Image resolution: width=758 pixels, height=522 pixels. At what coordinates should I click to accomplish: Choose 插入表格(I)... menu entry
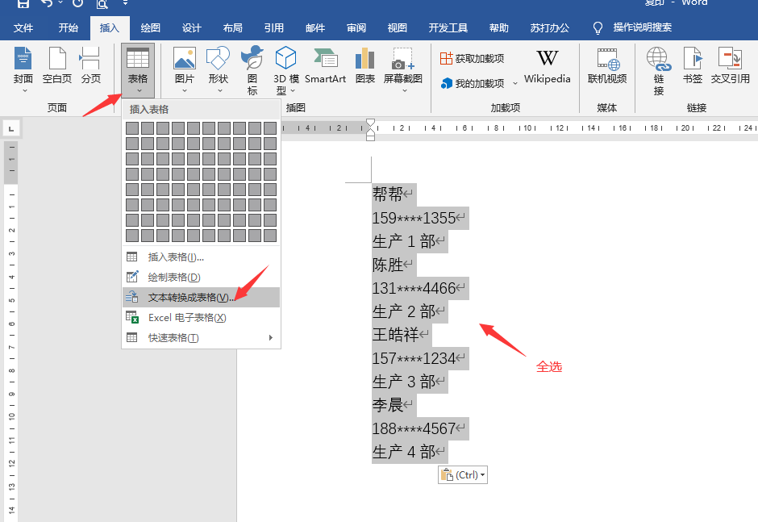pos(201,257)
